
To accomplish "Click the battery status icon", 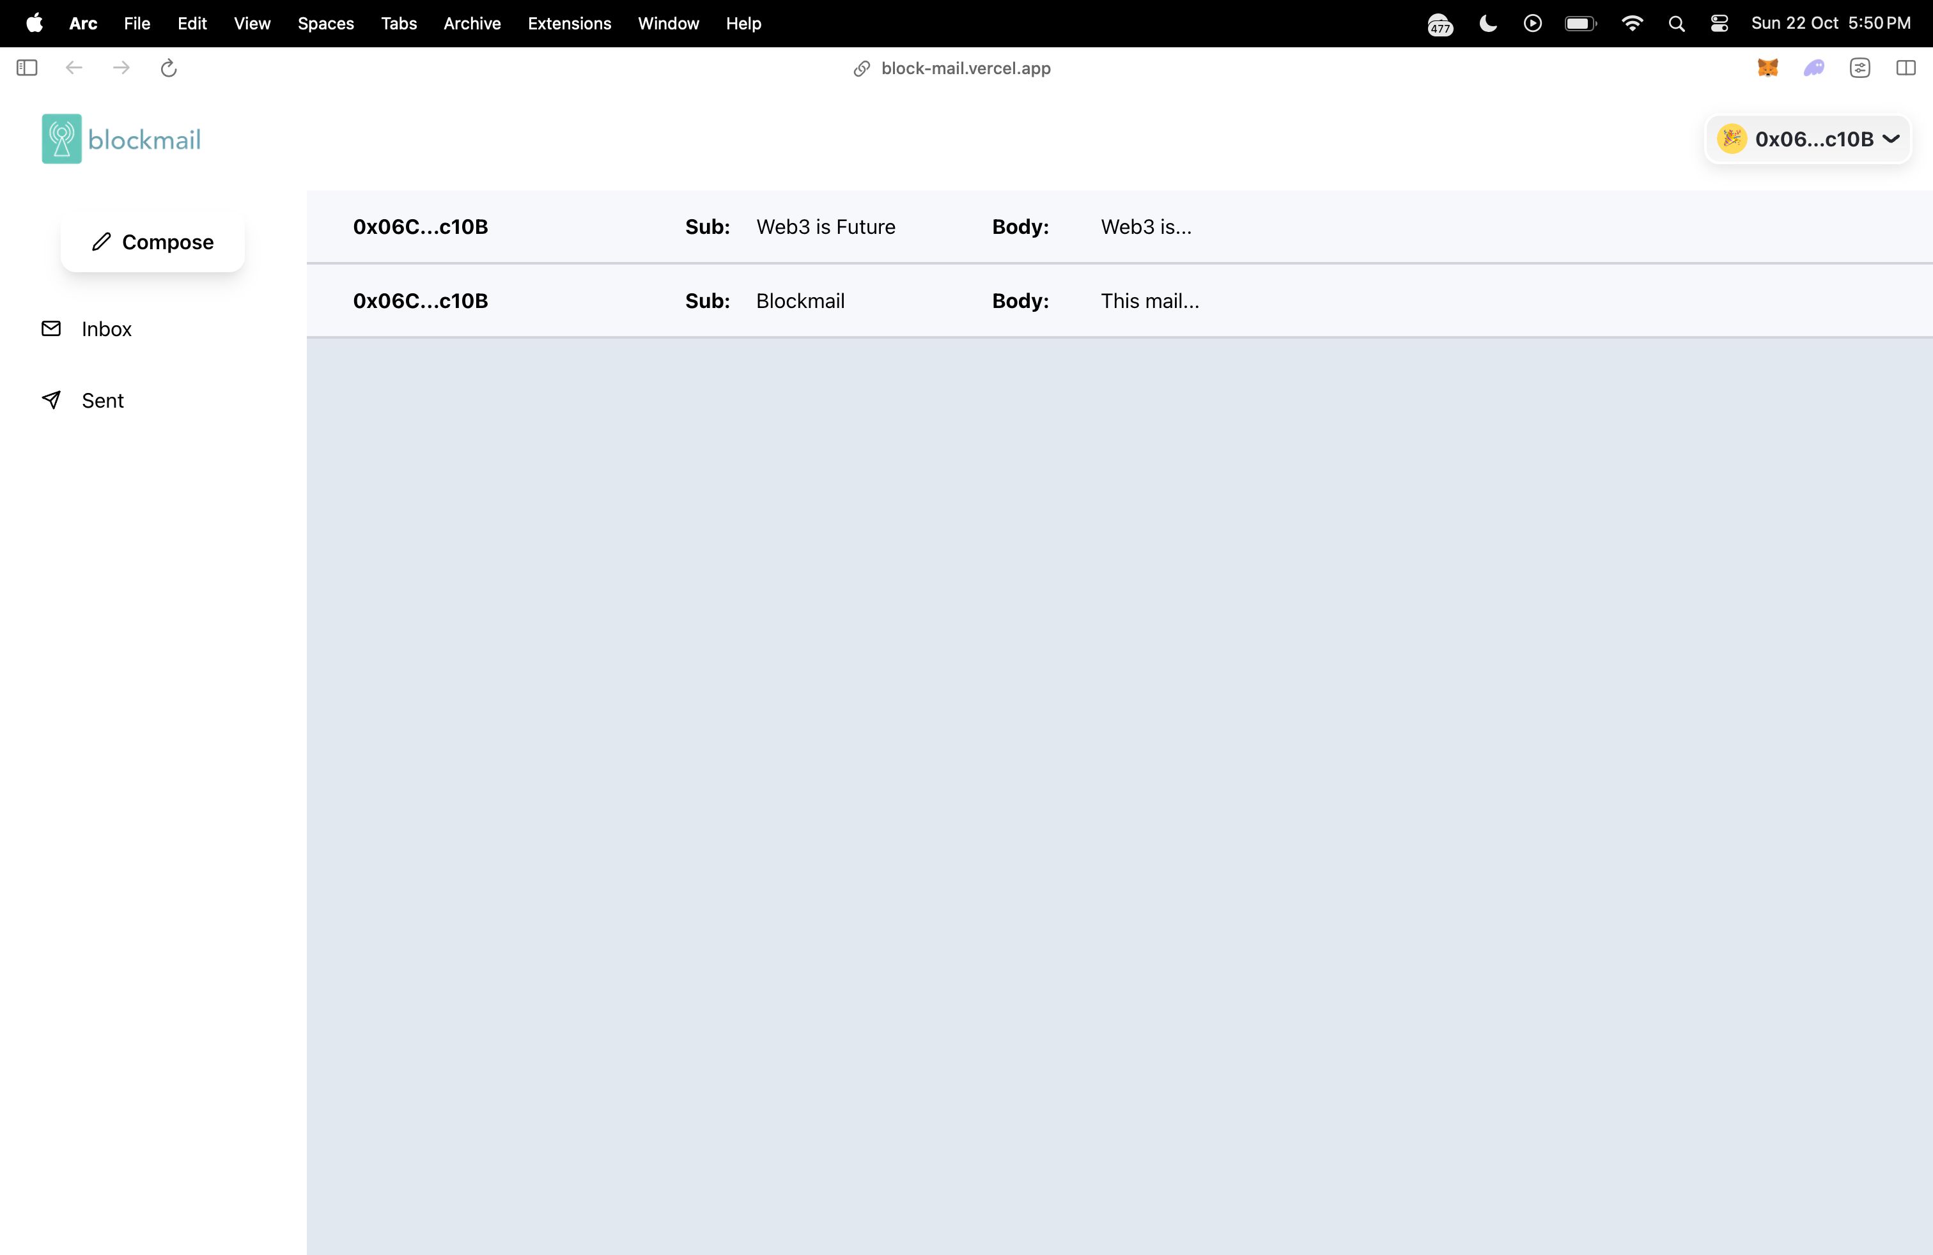I will (1581, 24).
